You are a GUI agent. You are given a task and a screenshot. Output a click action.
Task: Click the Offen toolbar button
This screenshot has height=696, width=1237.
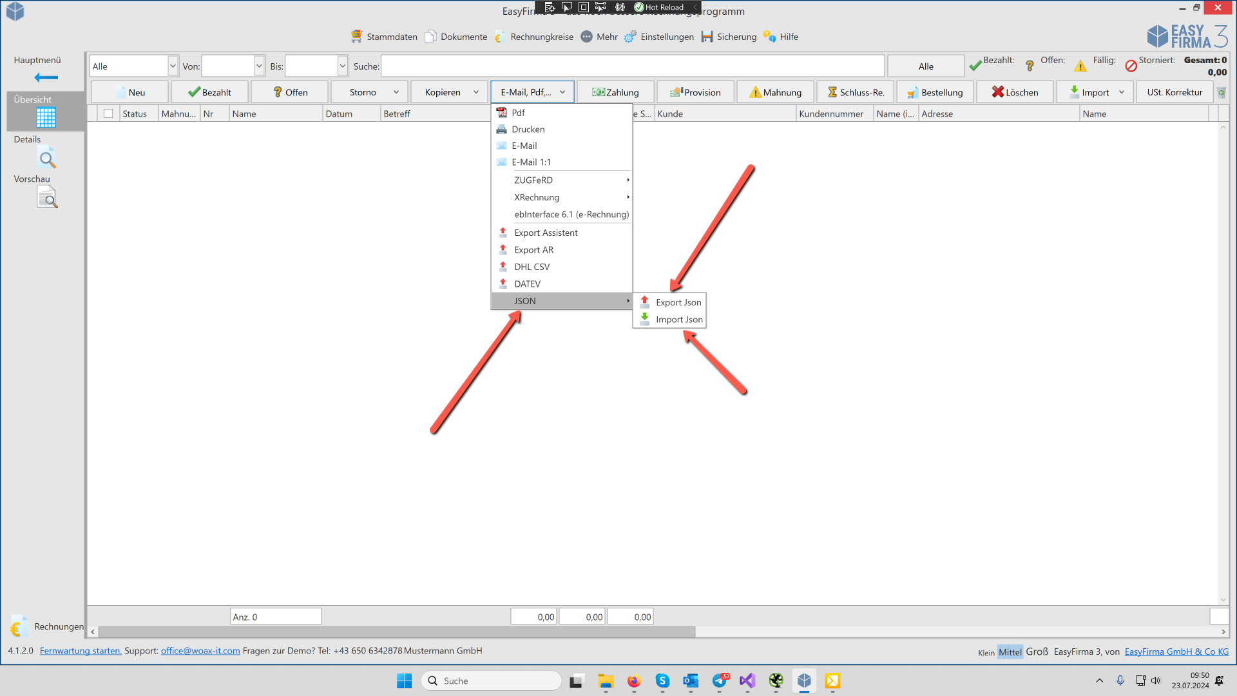(x=289, y=92)
